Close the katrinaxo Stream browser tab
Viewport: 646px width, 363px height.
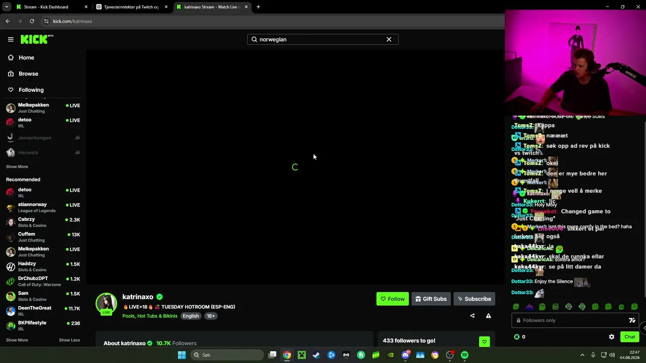[246, 7]
